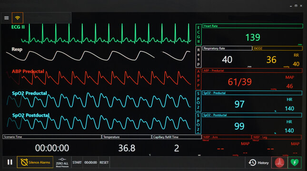Select the ABP - Preductal panel header
This screenshot has height=171, width=307.
pos(252,71)
